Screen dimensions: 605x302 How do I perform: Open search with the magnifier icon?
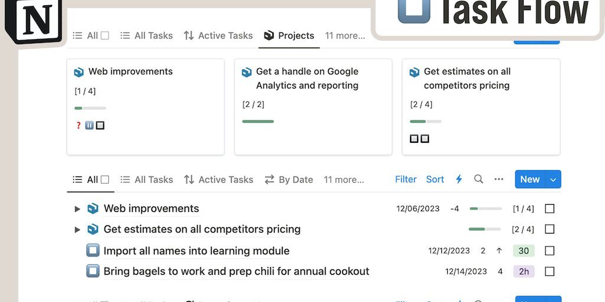tap(479, 179)
